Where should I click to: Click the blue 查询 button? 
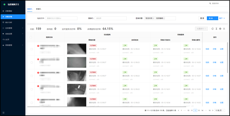pyautogui.click(x=211, y=18)
